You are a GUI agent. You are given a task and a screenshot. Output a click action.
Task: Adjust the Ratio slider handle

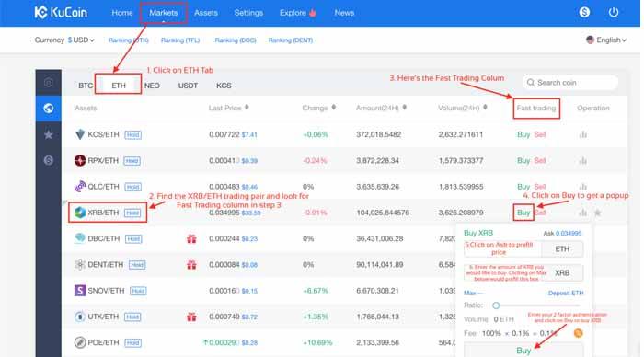point(496,305)
